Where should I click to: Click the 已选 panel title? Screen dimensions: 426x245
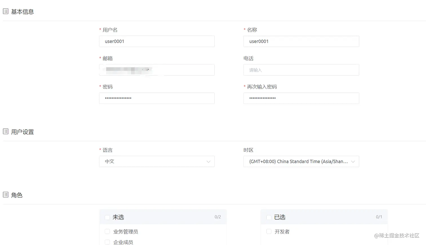(x=280, y=217)
